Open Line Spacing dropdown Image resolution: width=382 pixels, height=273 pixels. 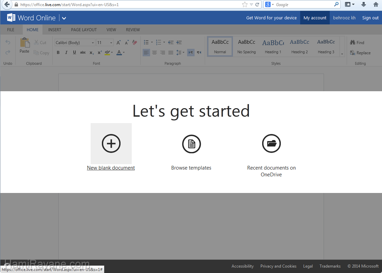click(x=180, y=52)
